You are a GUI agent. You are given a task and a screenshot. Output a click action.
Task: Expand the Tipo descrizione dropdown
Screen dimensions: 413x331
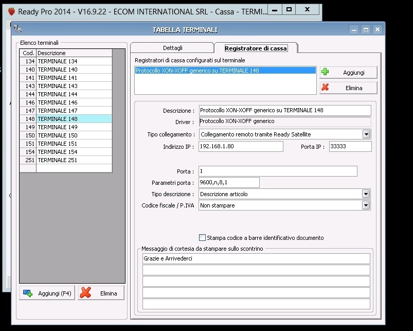[366, 194]
